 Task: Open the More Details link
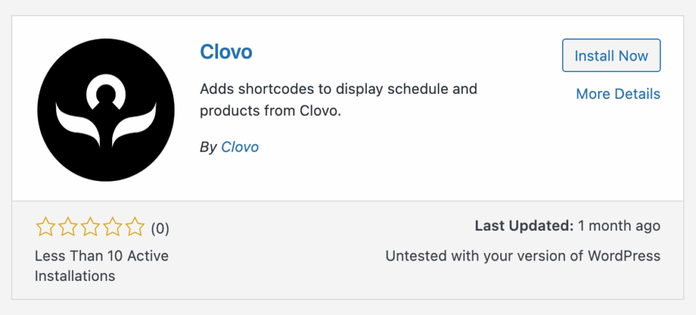(618, 94)
